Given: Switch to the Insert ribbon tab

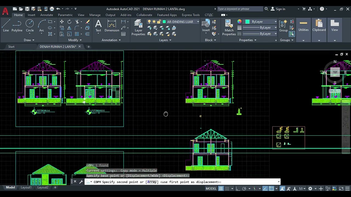Looking at the screenshot, I should point(31,15).
